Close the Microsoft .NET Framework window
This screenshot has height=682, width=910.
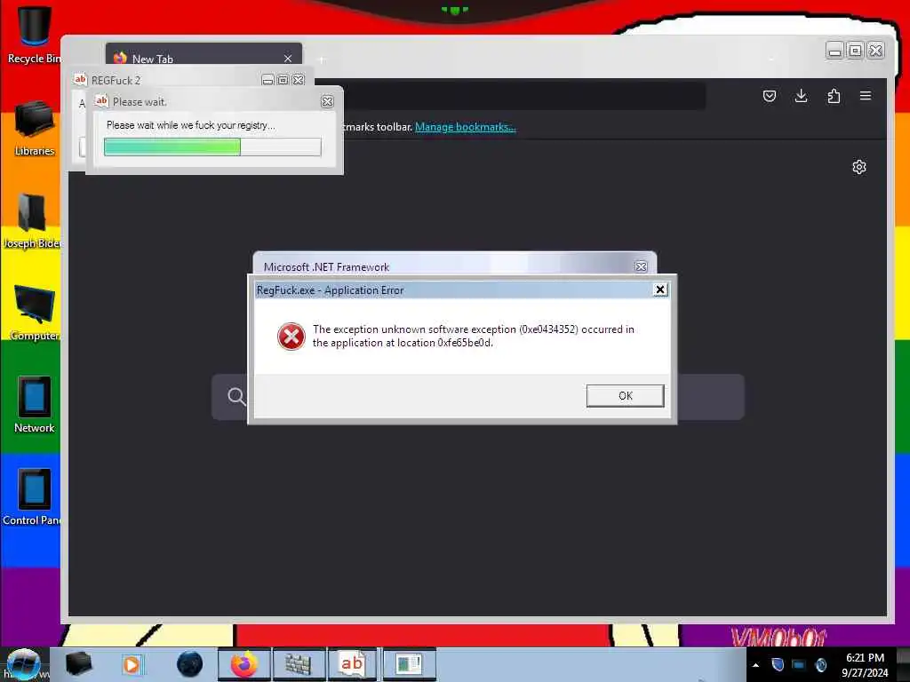(x=641, y=266)
